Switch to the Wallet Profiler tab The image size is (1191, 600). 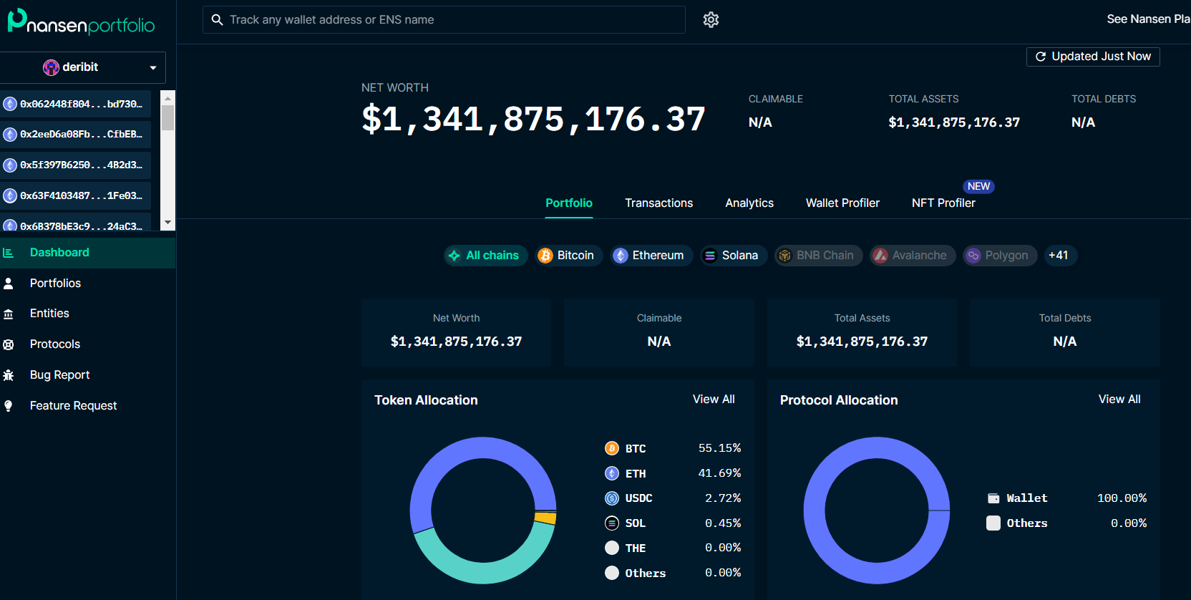click(x=842, y=203)
